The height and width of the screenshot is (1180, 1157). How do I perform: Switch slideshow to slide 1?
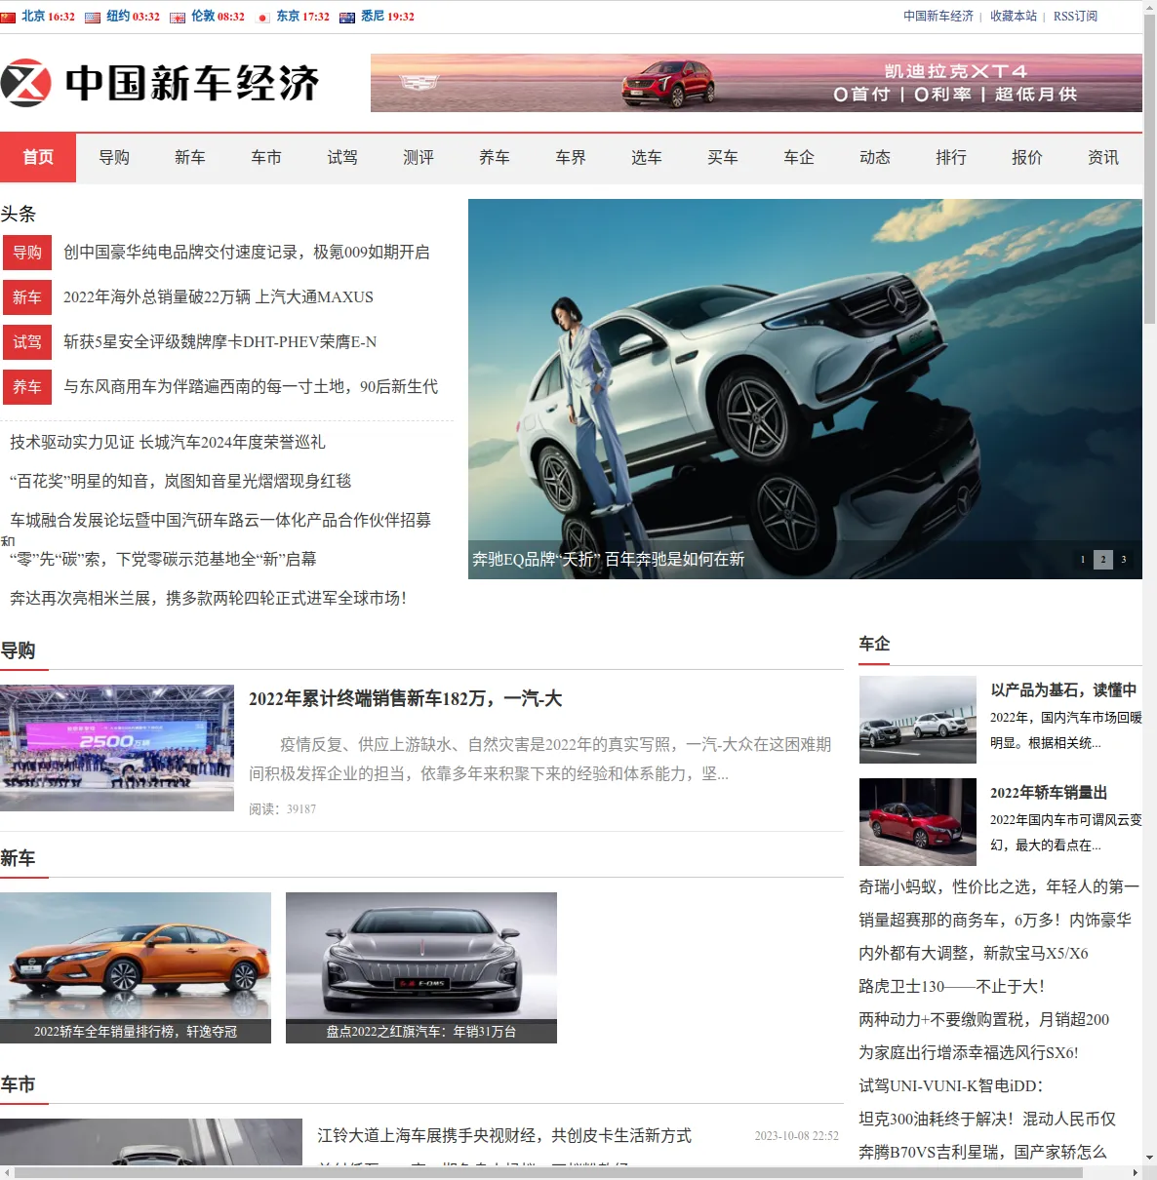(x=1083, y=560)
